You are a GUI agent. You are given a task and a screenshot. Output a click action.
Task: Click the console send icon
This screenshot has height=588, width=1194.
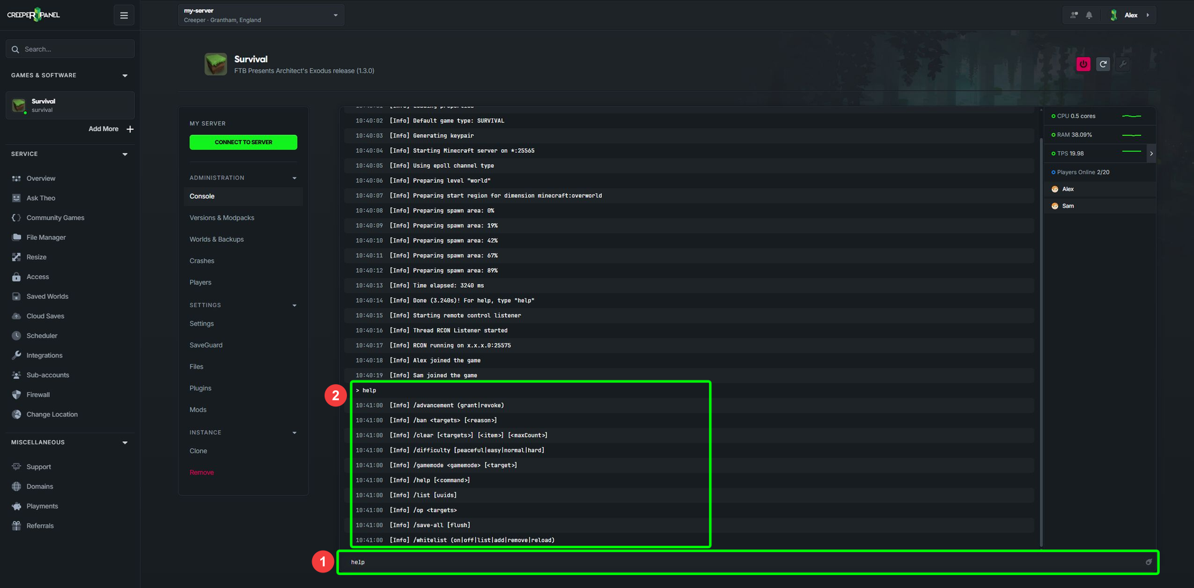point(1149,562)
